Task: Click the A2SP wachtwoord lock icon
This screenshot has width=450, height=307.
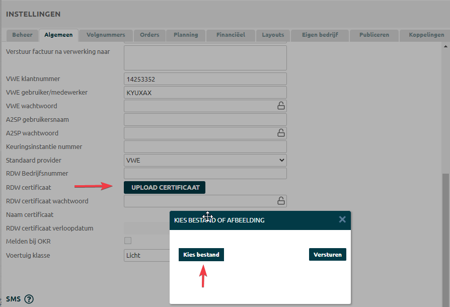Action: [x=281, y=133]
